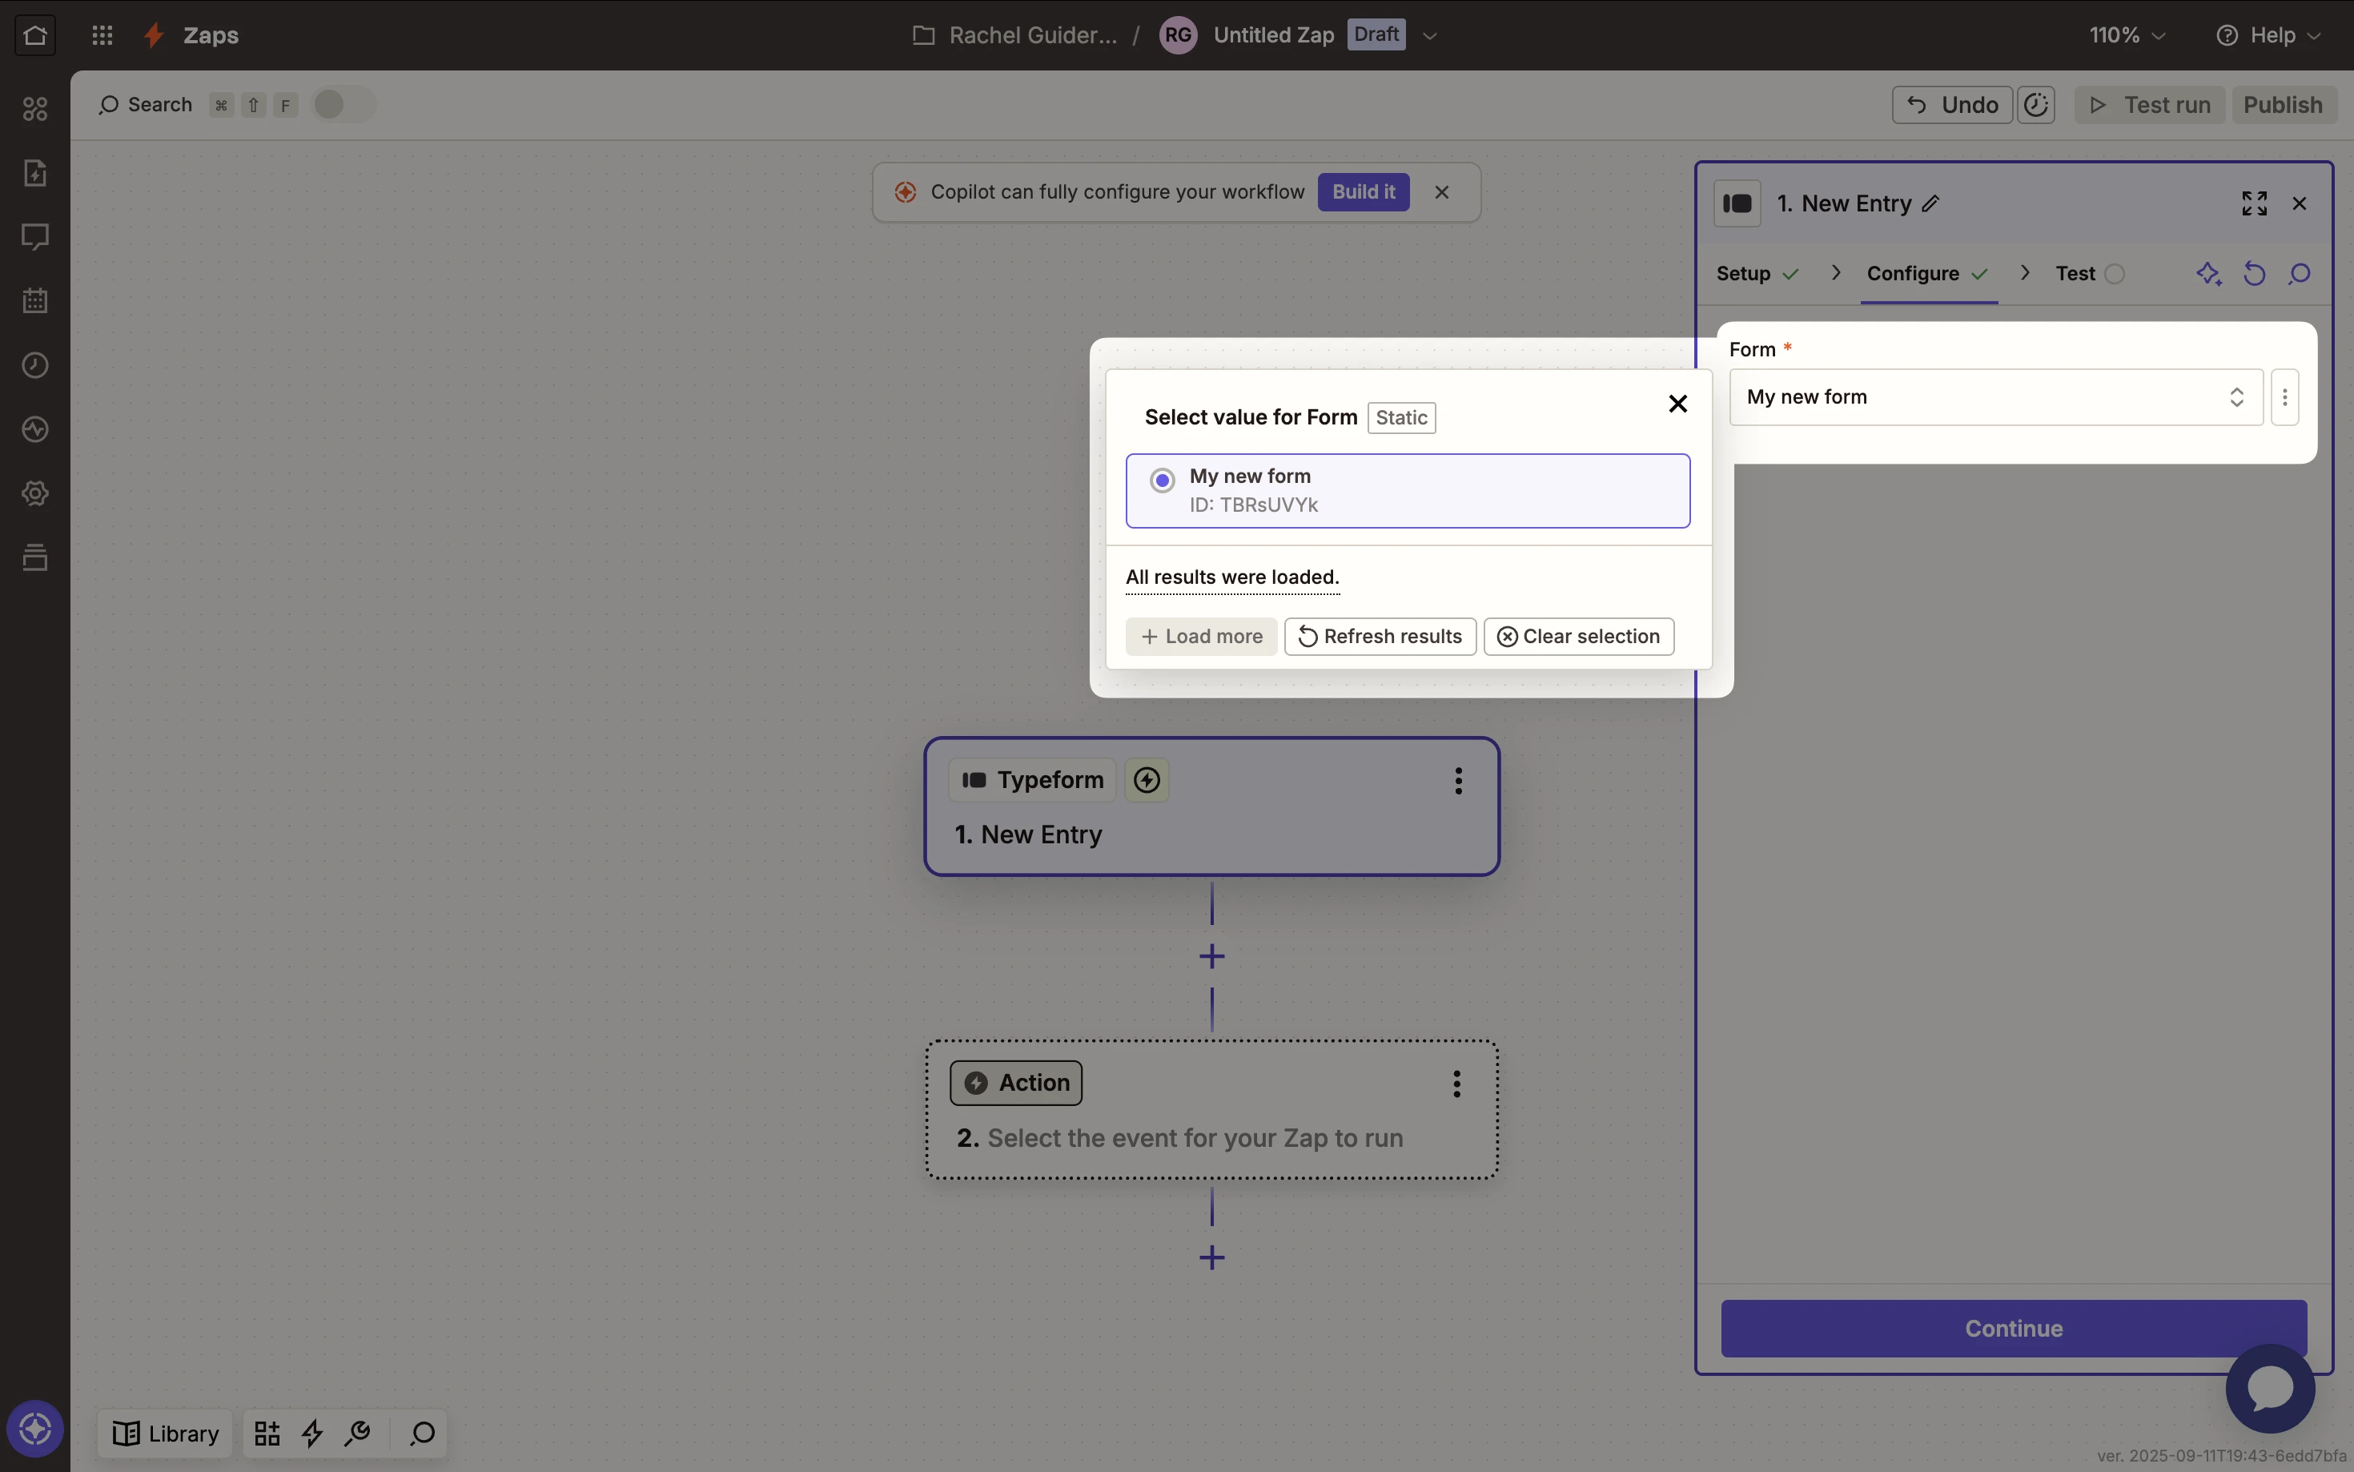Dismiss the Copilot banner
2354x1472 pixels.
tap(1441, 191)
